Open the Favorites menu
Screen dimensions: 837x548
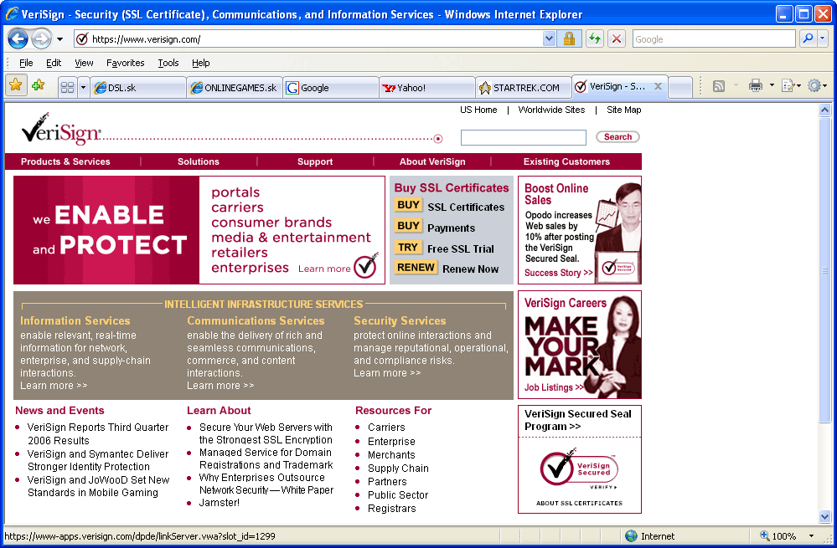click(x=126, y=63)
